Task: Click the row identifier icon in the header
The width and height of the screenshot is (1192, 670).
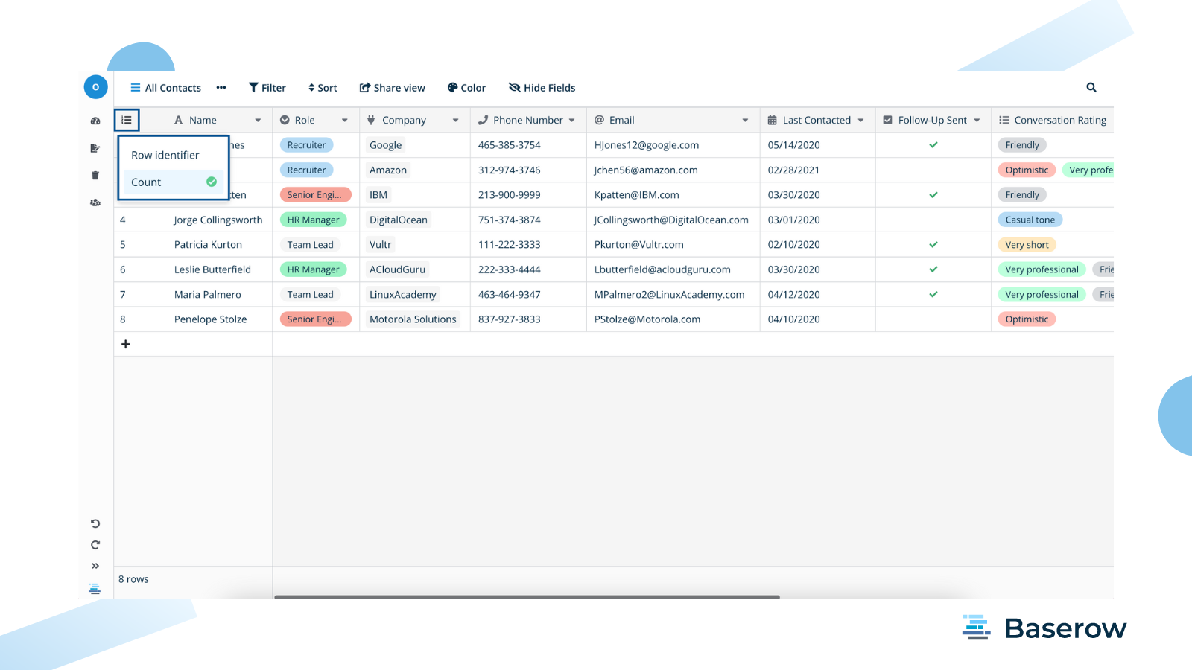Action: pyautogui.click(x=127, y=120)
